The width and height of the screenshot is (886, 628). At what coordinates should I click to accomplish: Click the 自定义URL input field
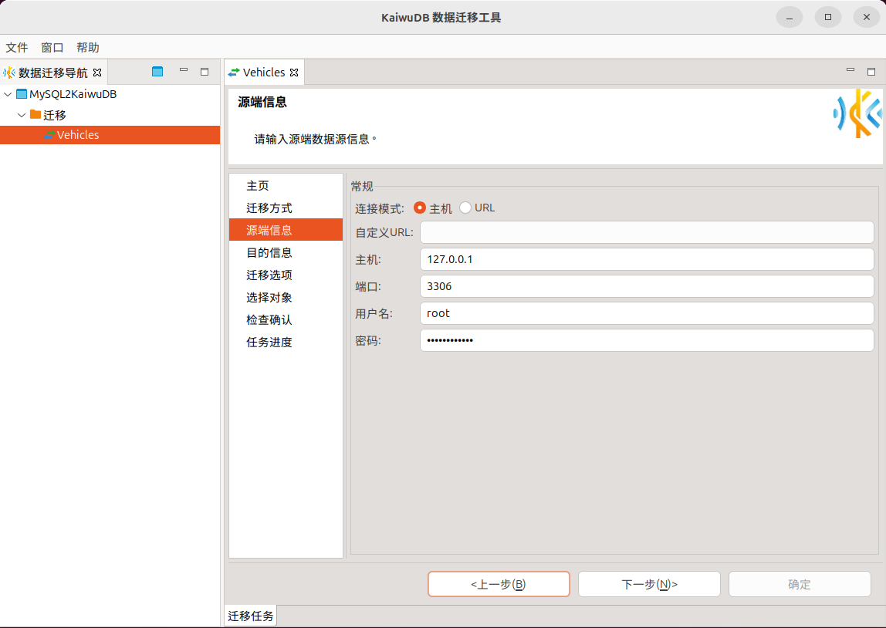(647, 232)
